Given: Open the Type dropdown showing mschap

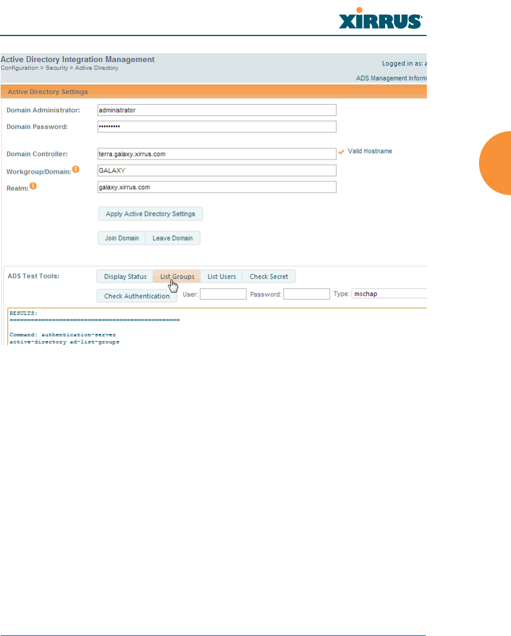Looking at the screenshot, I should pos(389,294).
